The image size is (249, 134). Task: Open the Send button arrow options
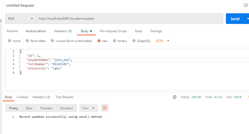[247, 19]
